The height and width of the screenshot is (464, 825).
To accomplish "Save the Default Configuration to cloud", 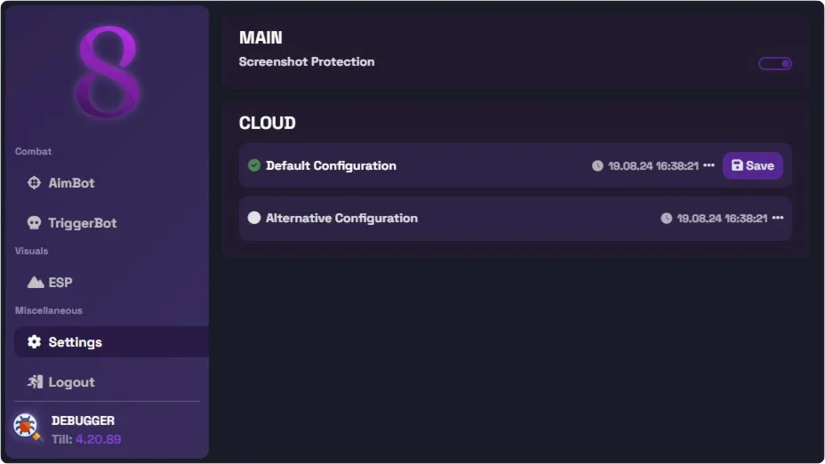I will [752, 165].
